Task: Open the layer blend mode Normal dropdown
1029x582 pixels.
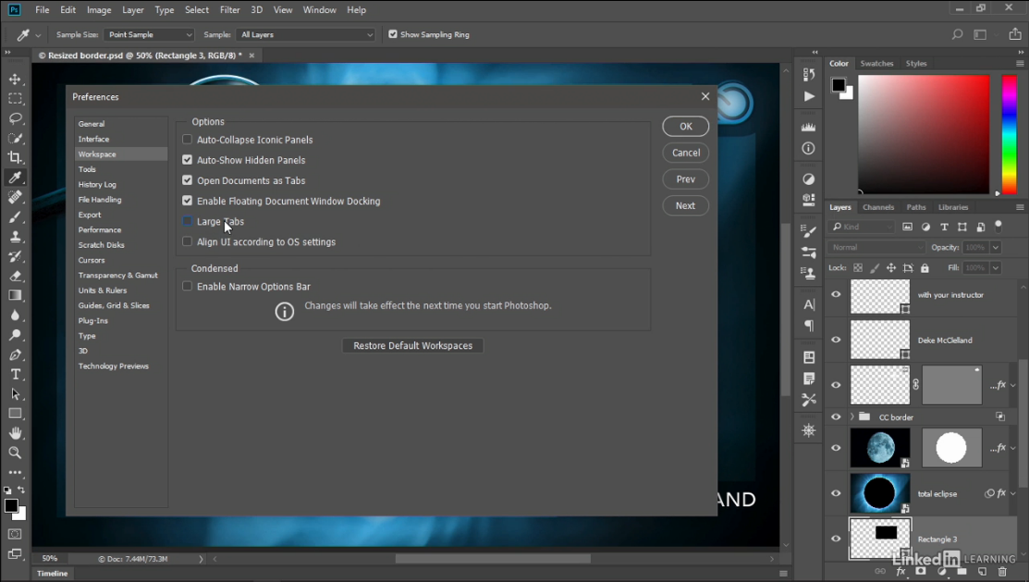Action: tap(876, 248)
